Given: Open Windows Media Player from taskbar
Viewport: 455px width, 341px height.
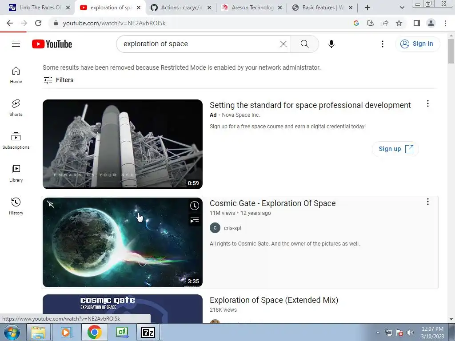Looking at the screenshot, I should point(66,332).
